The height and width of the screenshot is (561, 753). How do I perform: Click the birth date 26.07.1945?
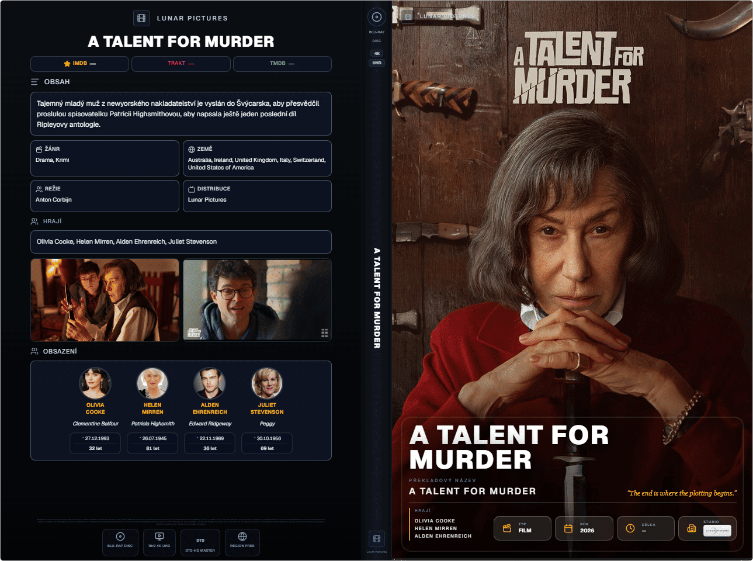[x=154, y=438]
